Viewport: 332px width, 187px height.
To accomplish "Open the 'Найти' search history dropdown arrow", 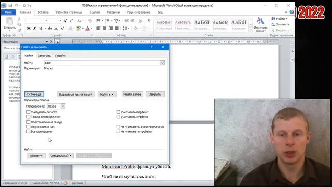I will click(x=162, y=63).
